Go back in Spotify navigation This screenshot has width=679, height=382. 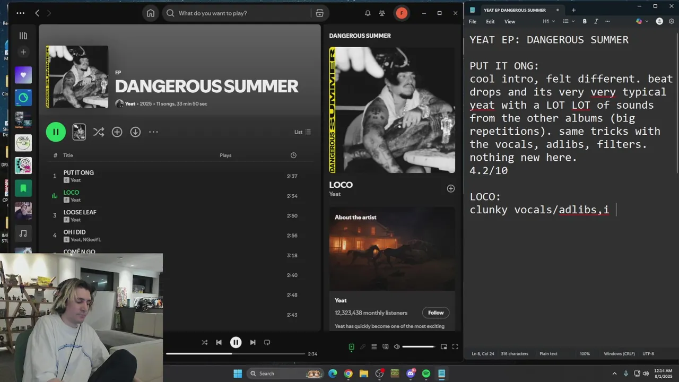[x=37, y=13]
